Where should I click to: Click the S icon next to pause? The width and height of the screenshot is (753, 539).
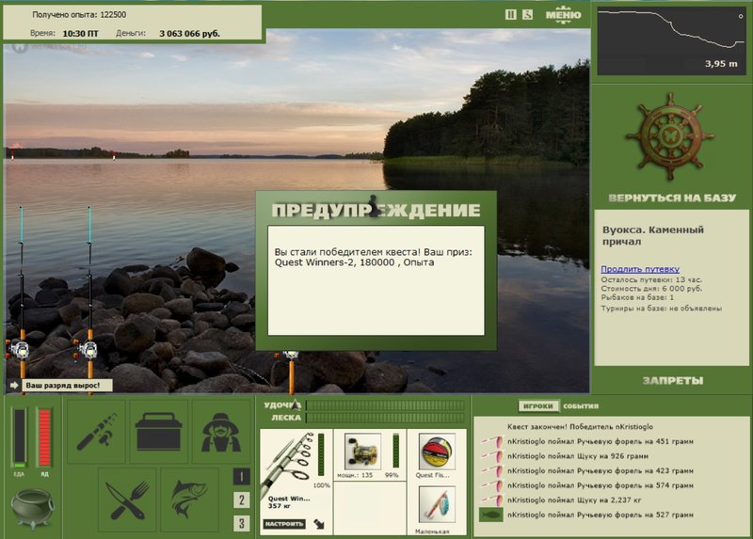(527, 14)
